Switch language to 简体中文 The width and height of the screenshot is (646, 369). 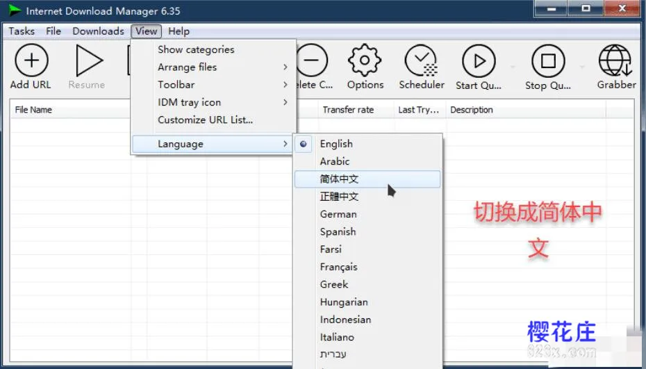coord(367,179)
